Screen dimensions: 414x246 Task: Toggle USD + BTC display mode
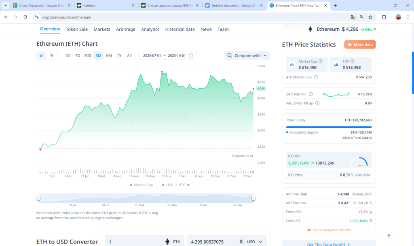tap(175, 184)
